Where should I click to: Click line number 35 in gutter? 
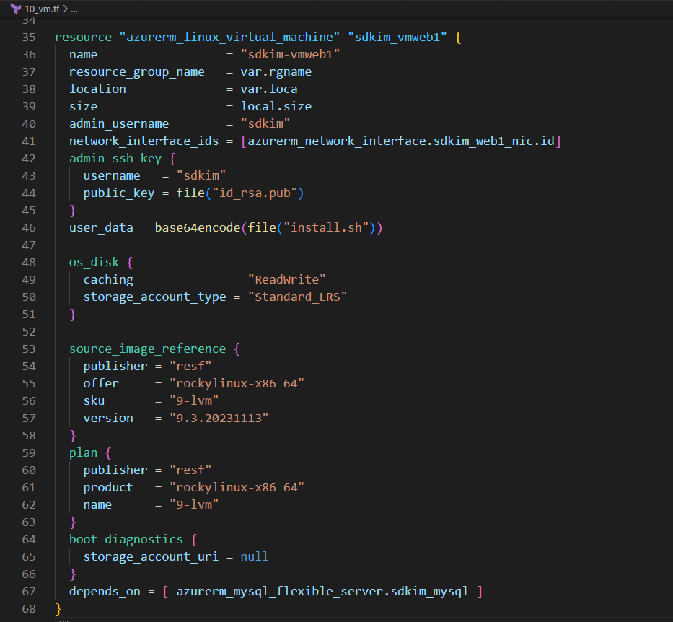pyautogui.click(x=29, y=38)
